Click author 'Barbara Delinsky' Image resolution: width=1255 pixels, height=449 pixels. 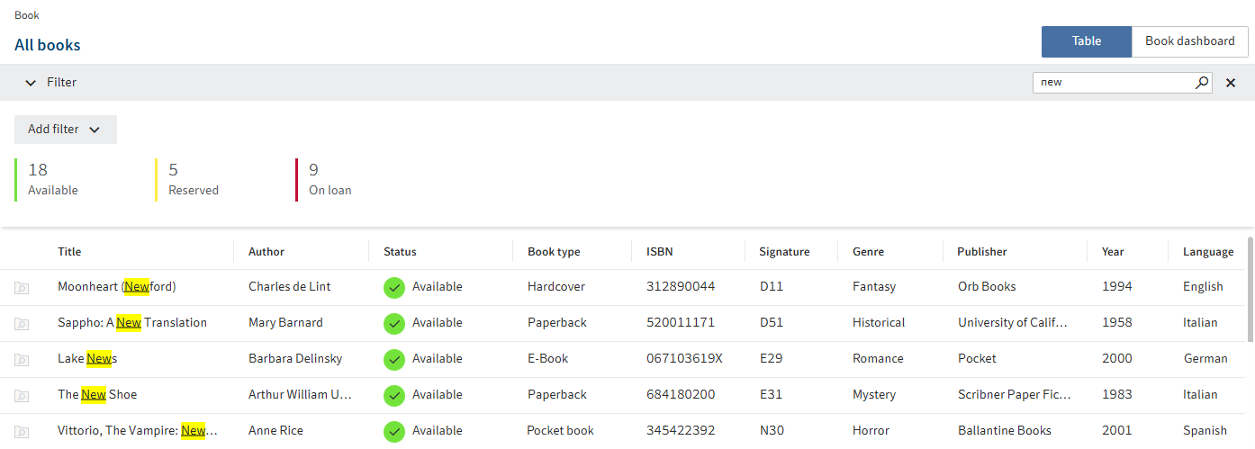click(x=295, y=359)
